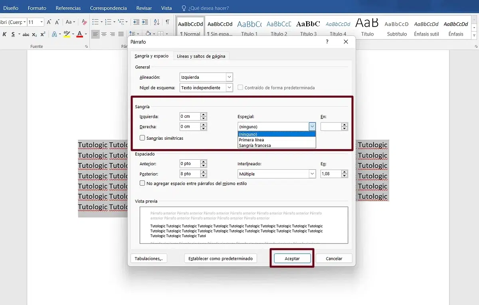The width and height of the screenshot is (479, 305).
Task: Open the font name dropdown
Action: click(x=24, y=22)
